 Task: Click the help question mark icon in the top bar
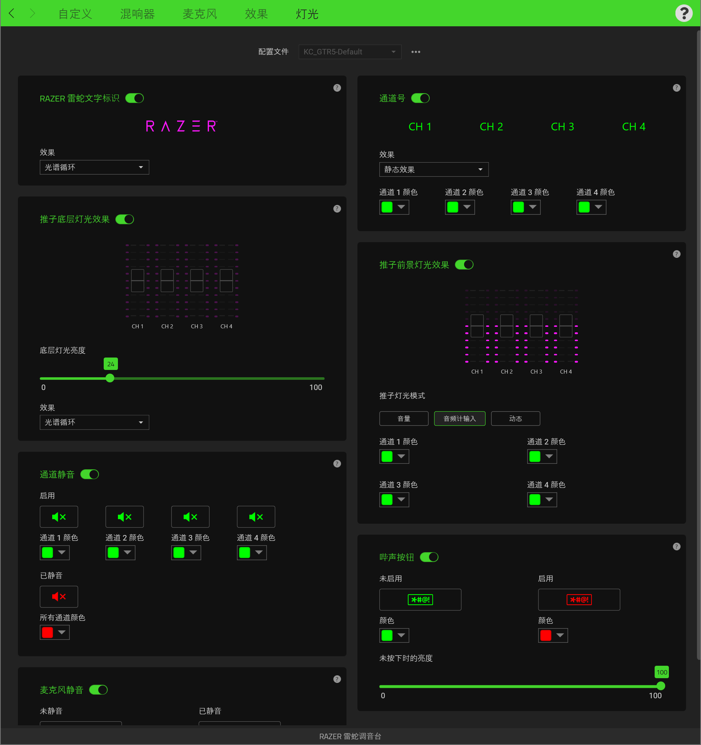pos(683,14)
